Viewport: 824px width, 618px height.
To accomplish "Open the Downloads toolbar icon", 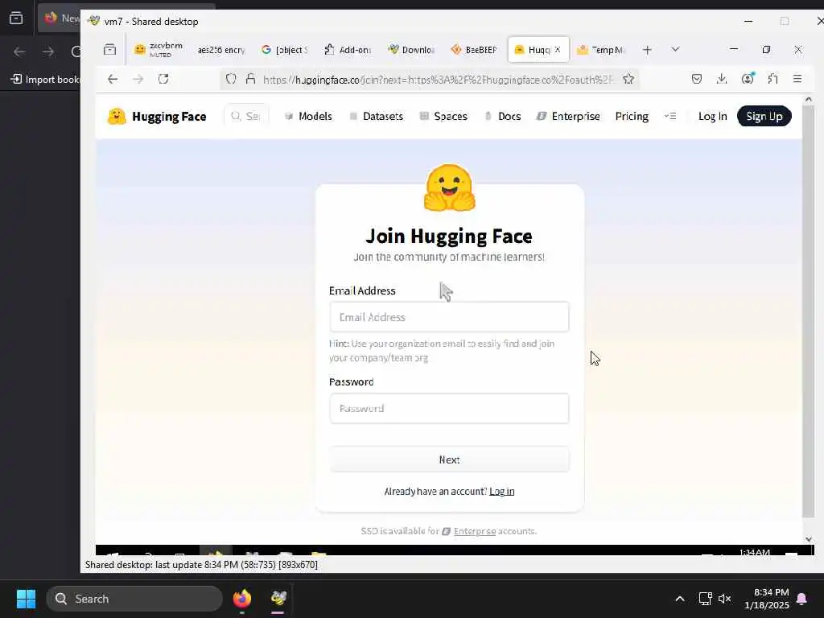I will click(722, 80).
